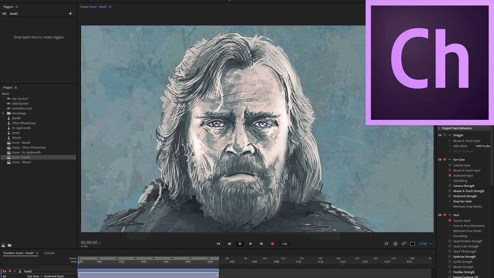Arm the Head Position Strength parameter

450,241
